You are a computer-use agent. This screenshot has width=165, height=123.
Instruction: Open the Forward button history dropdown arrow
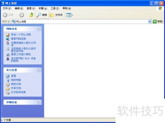click(x=26, y=15)
